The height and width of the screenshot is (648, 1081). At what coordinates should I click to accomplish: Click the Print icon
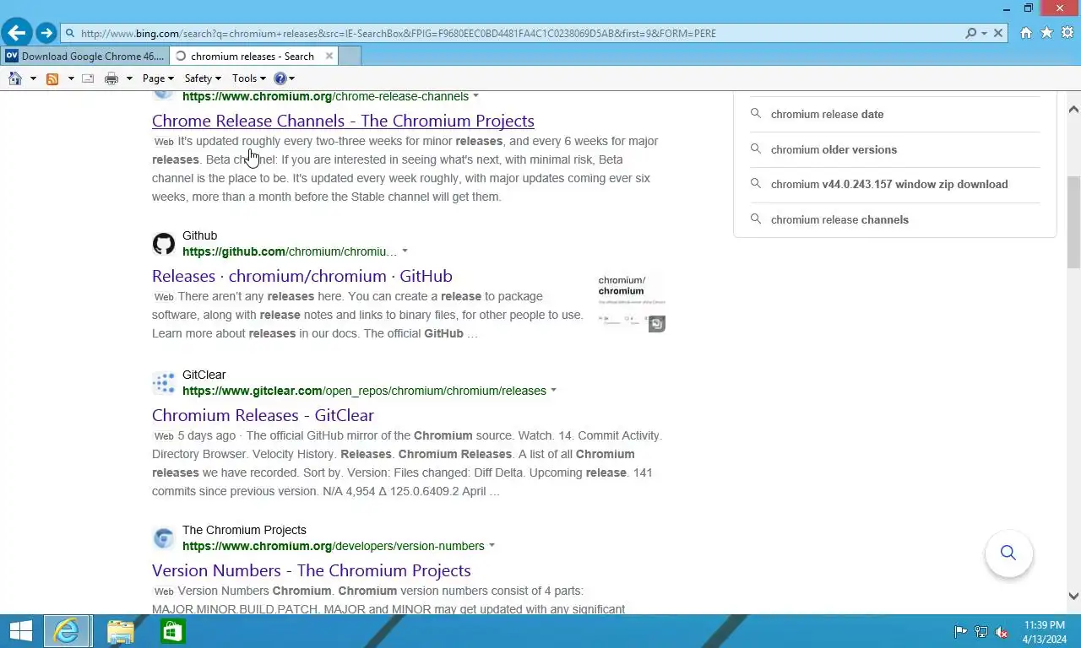point(111,78)
